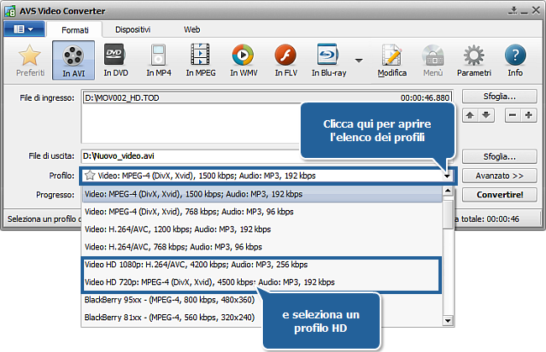Click the profile list scrollbar thumb
Image resolution: width=546 pixels, height=352 pixels.
(x=449, y=215)
